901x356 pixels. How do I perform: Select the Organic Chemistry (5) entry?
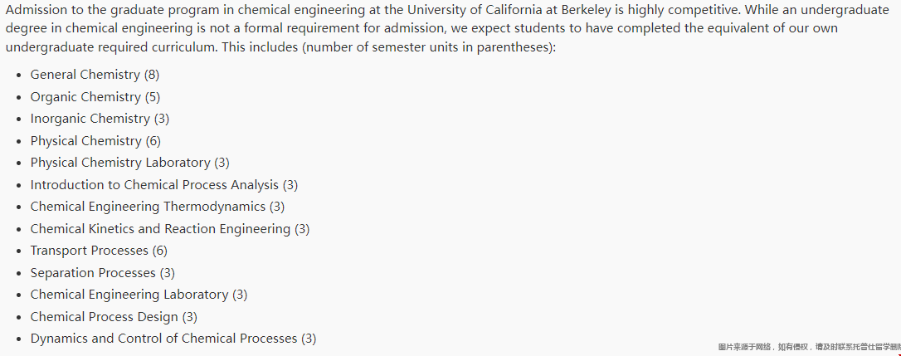[x=95, y=96]
